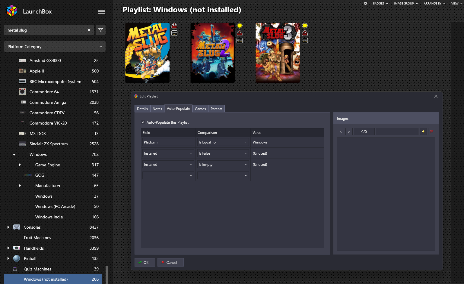Open the IMAGE GROUP menu
Screen dimensions: 464x284
pyautogui.click(x=406, y=3)
